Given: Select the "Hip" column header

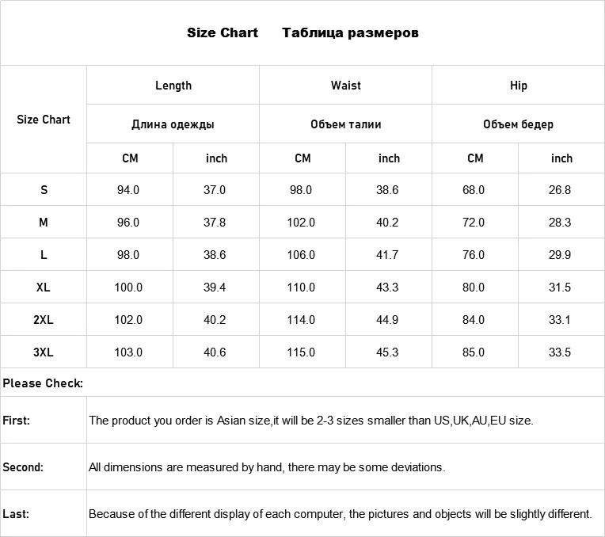Looking at the screenshot, I should (x=519, y=86).
